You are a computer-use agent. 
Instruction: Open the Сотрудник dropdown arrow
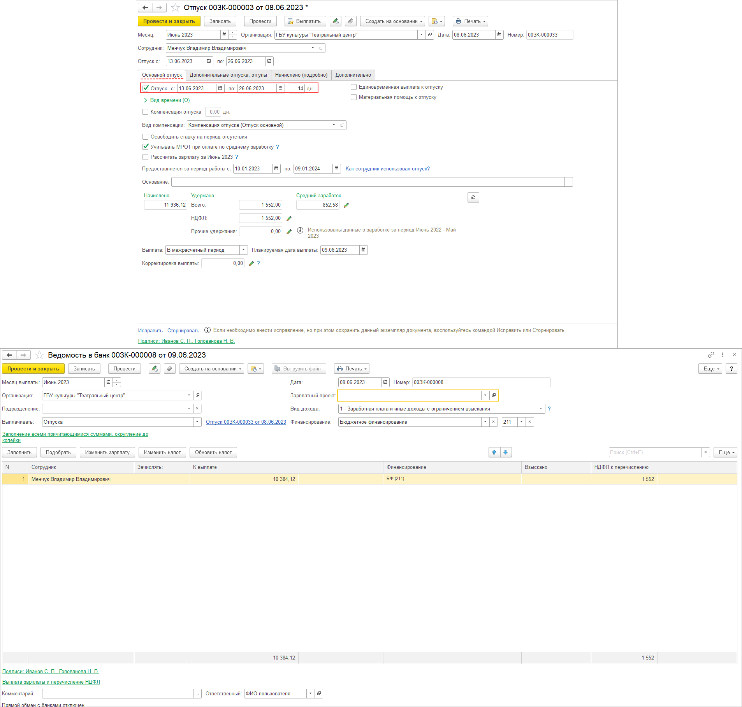pyautogui.click(x=313, y=48)
